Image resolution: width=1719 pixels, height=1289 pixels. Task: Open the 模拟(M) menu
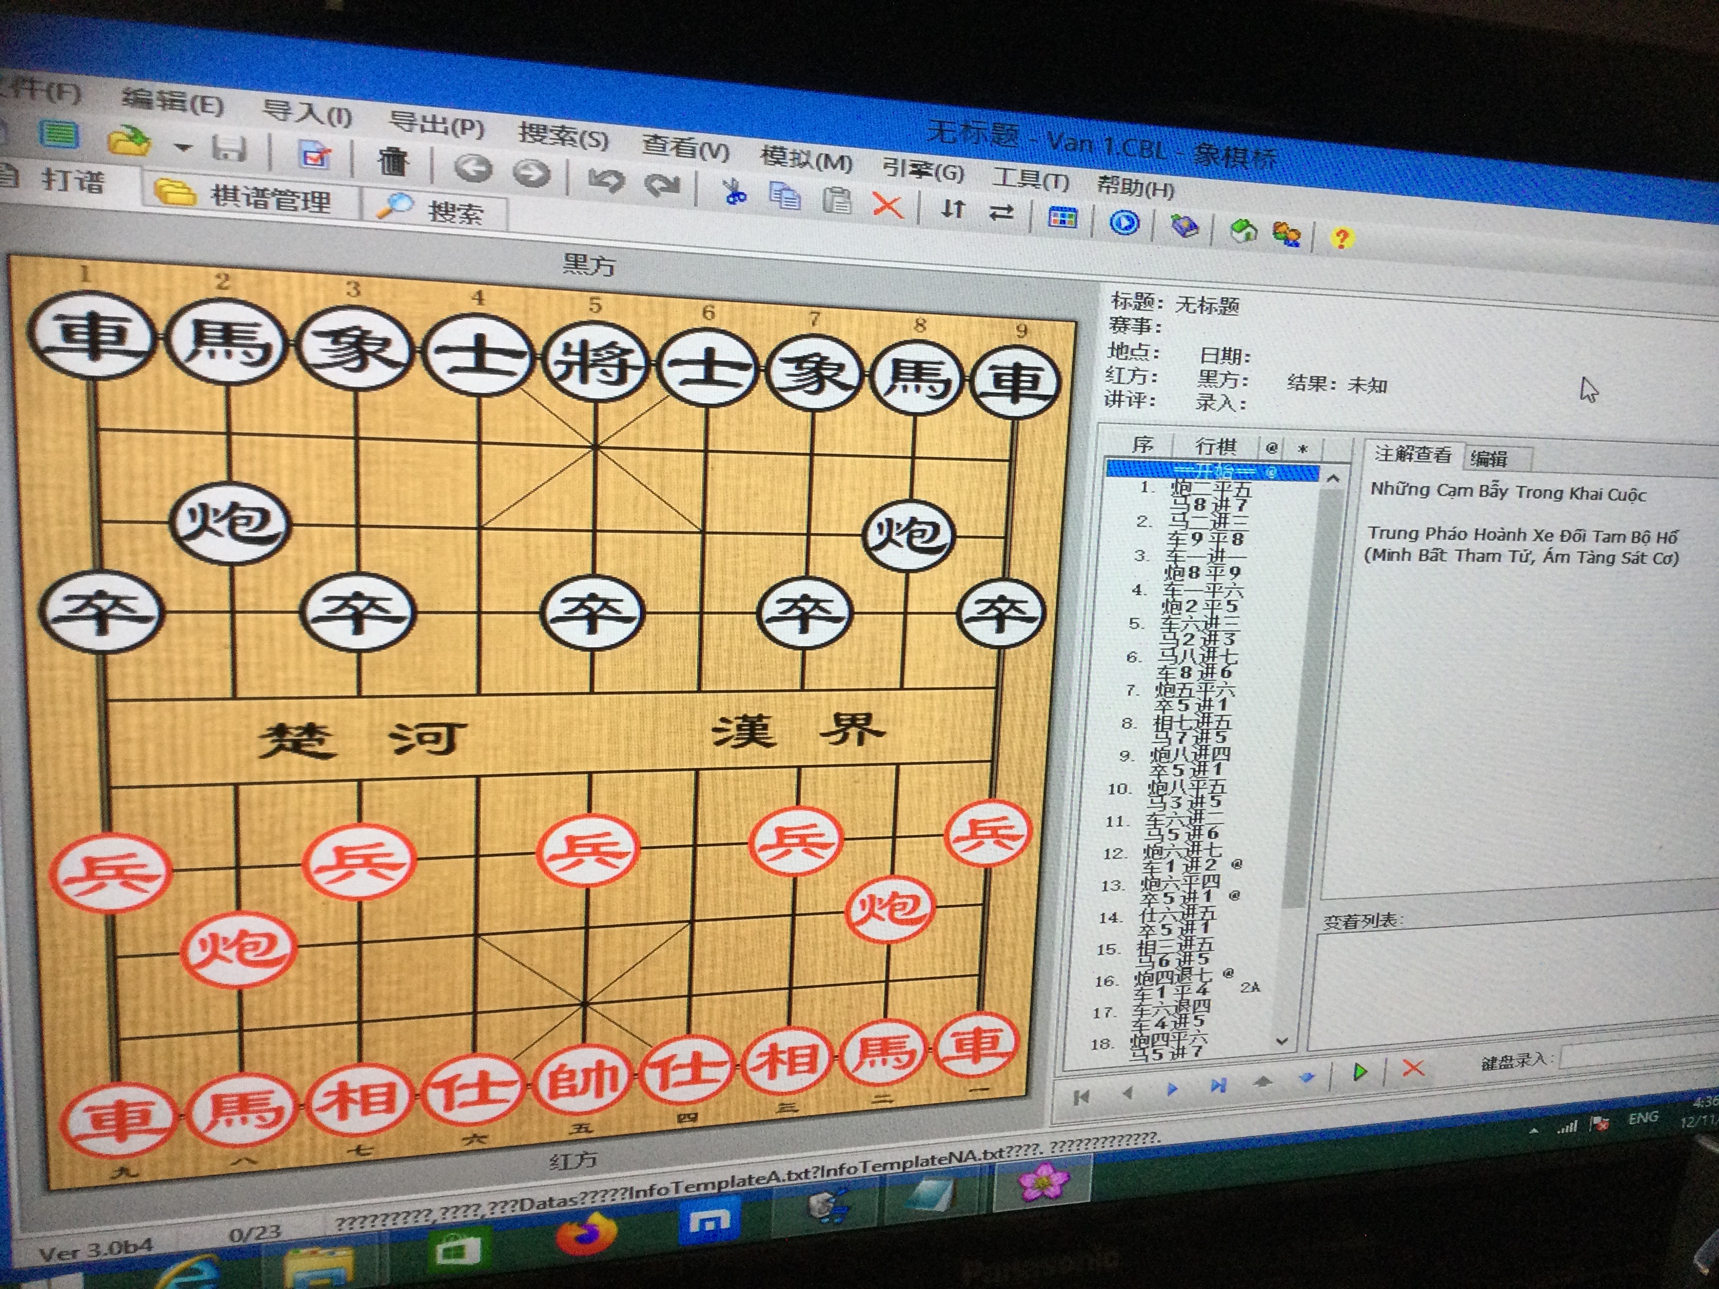pos(806,158)
